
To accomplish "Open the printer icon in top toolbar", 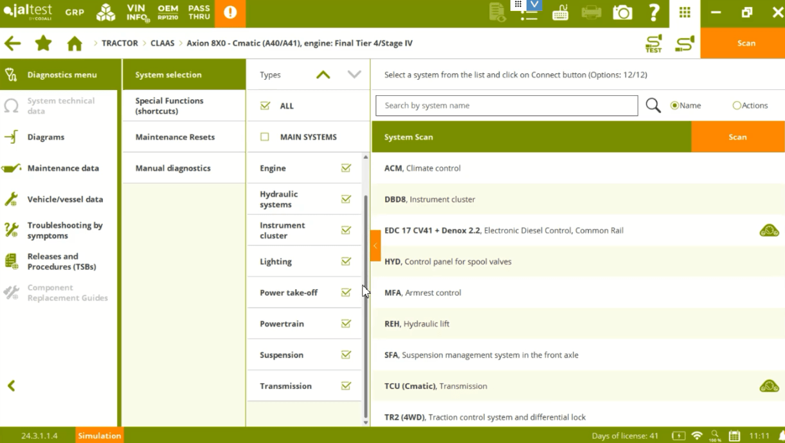I will (x=591, y=12).
